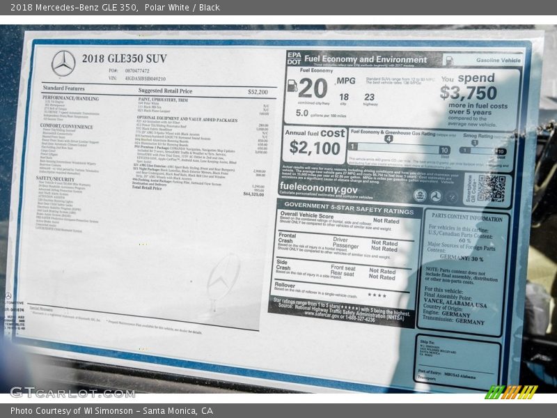Click the "COMFORT/CONVENIENCE" section heading
Screen dimensions: 557x418
tap(66, 126)
